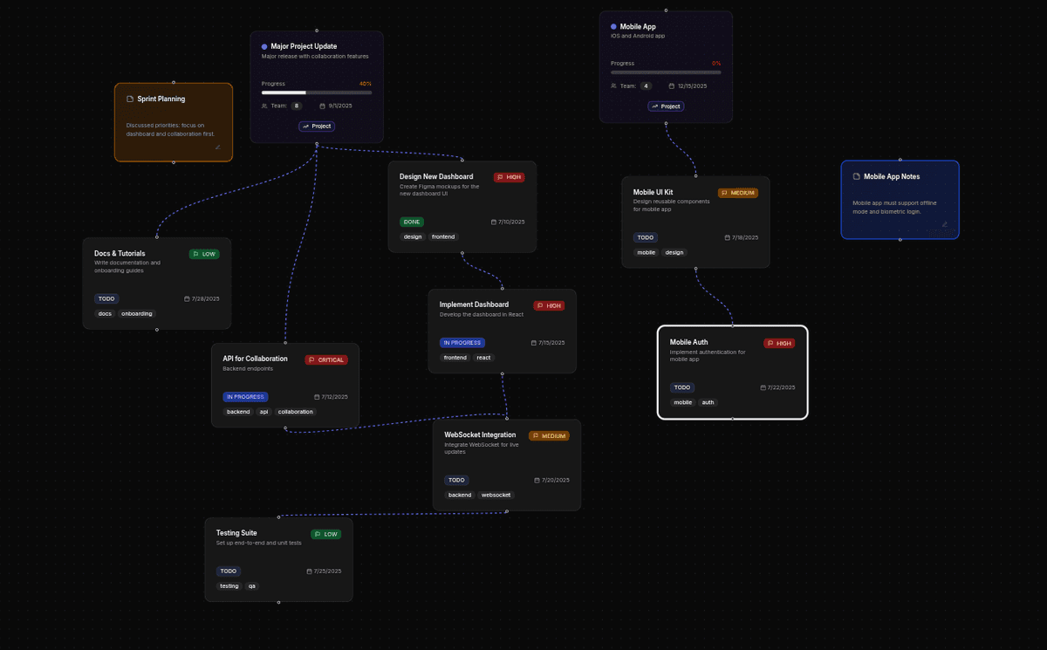Screen dimensions: 1047x650
Task: Click the document icon on the Mobile App Notes card
Action: (x=855, y=176)
